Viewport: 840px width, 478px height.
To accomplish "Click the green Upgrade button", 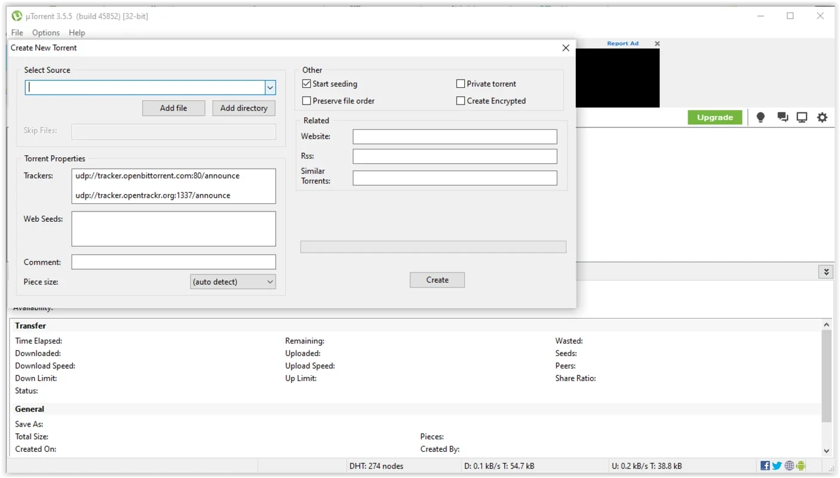I will (715, 118).
